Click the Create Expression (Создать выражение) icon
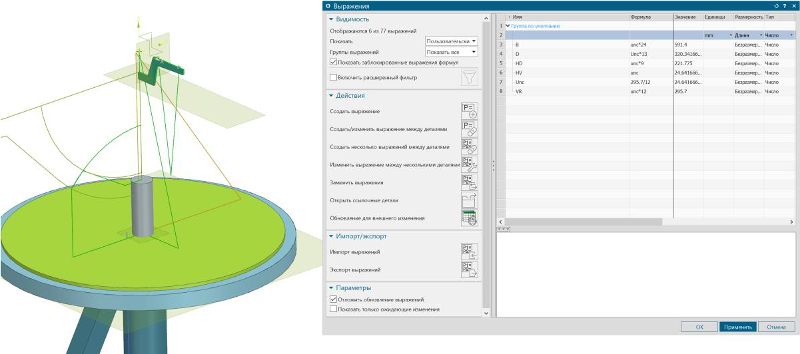 pos(470,111)
